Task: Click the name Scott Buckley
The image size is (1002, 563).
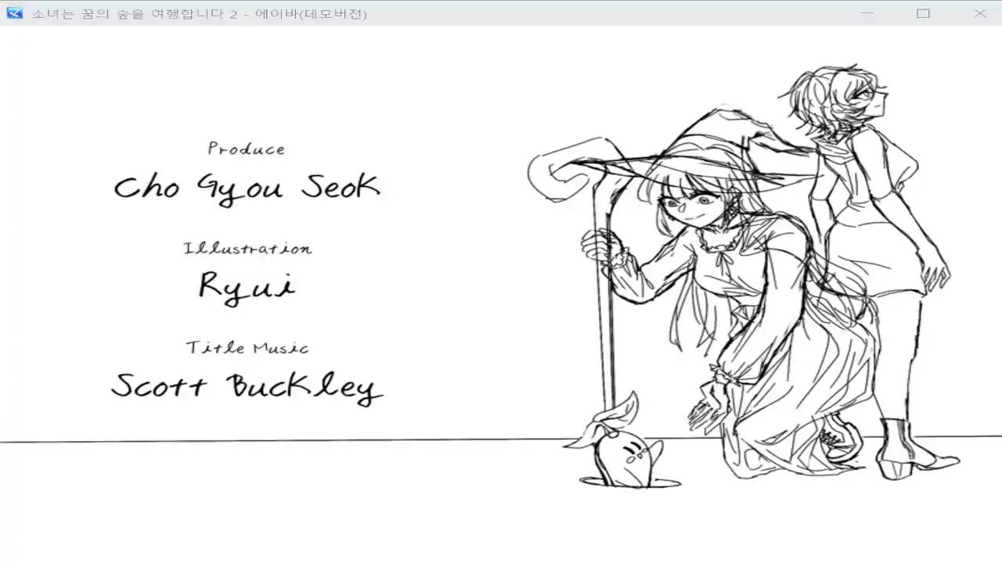Action: coord(247,387)
